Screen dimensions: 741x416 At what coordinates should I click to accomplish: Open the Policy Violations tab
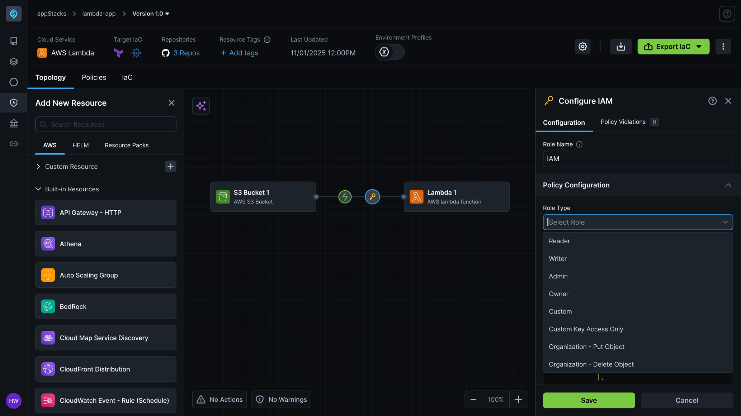click(x=629, y=122)
